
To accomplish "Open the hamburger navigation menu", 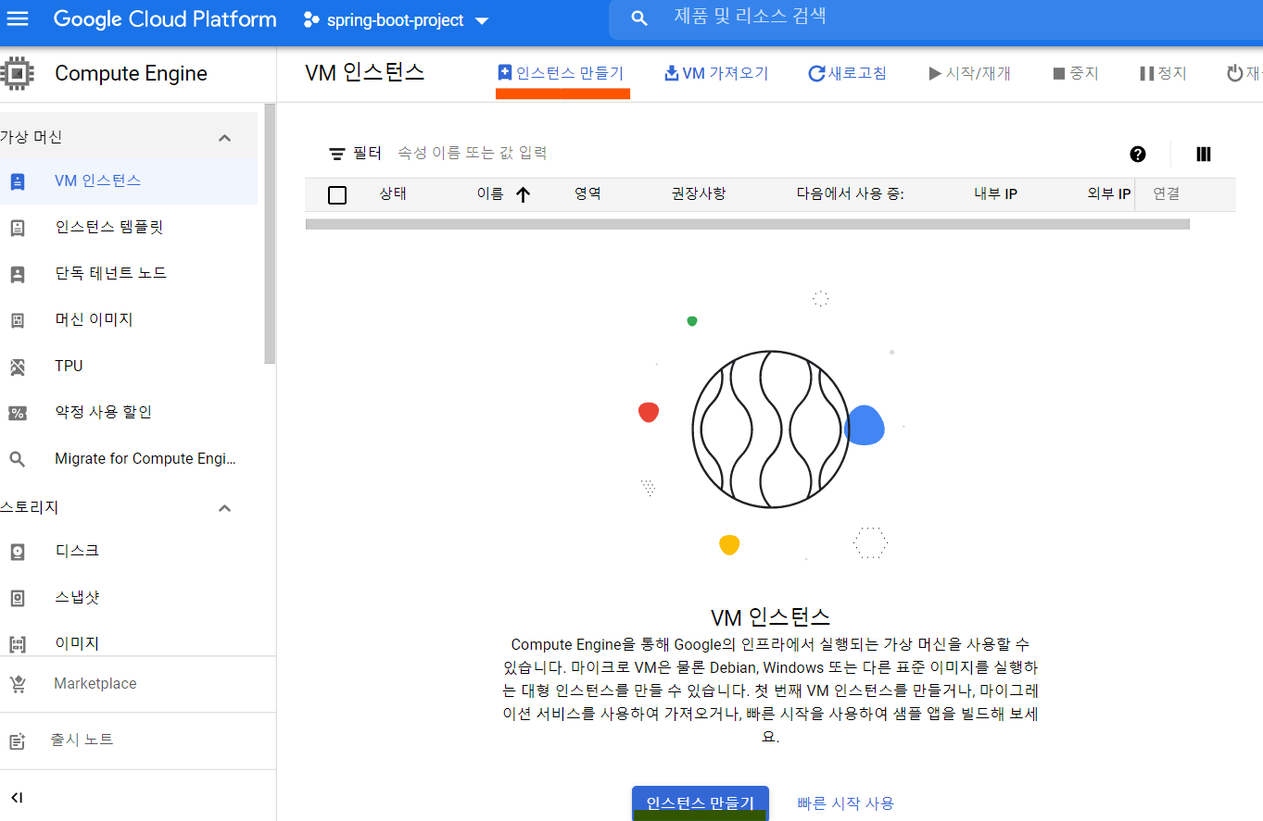I will 18,19.
